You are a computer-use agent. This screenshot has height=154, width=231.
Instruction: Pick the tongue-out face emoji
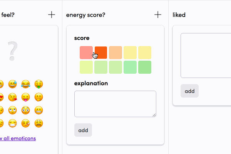point(26,97)
